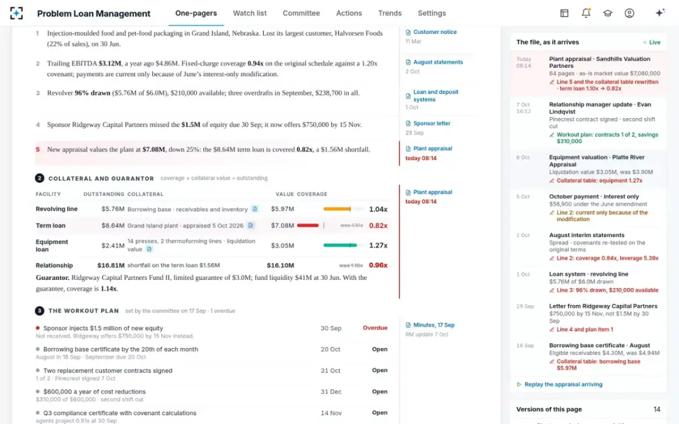Click the August statements document icon
Image resolution: width=679 pixels, height=424 pixels.
pos(409,62)
